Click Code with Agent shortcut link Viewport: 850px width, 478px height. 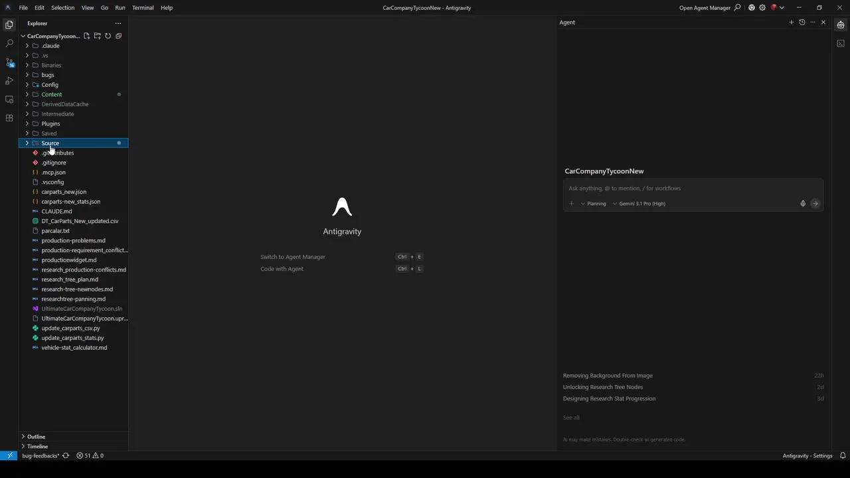click(282, 269)
